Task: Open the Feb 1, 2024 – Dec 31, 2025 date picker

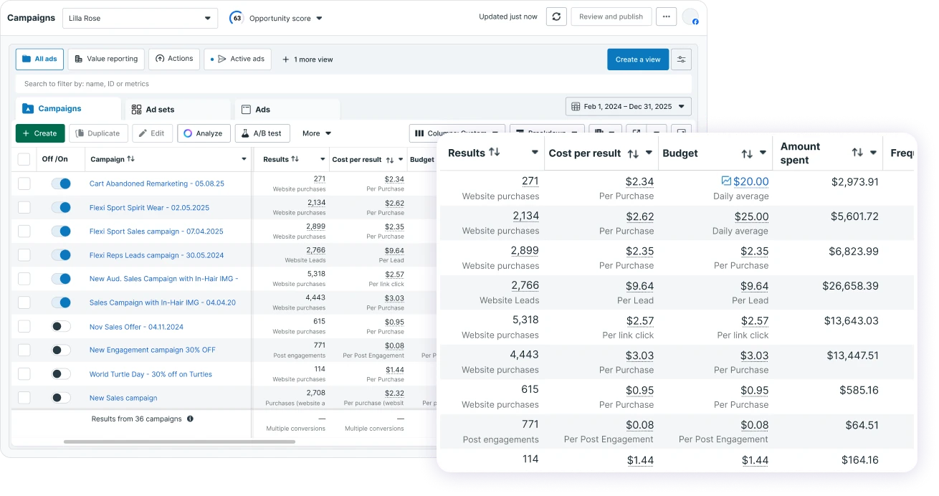Action: pyautogui.click(x=628, y=107)
